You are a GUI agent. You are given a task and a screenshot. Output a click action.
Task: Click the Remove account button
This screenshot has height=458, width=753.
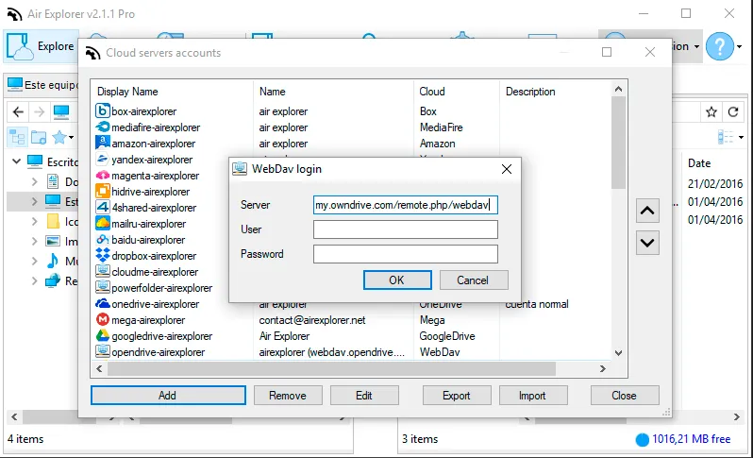(x=288, y=395)
